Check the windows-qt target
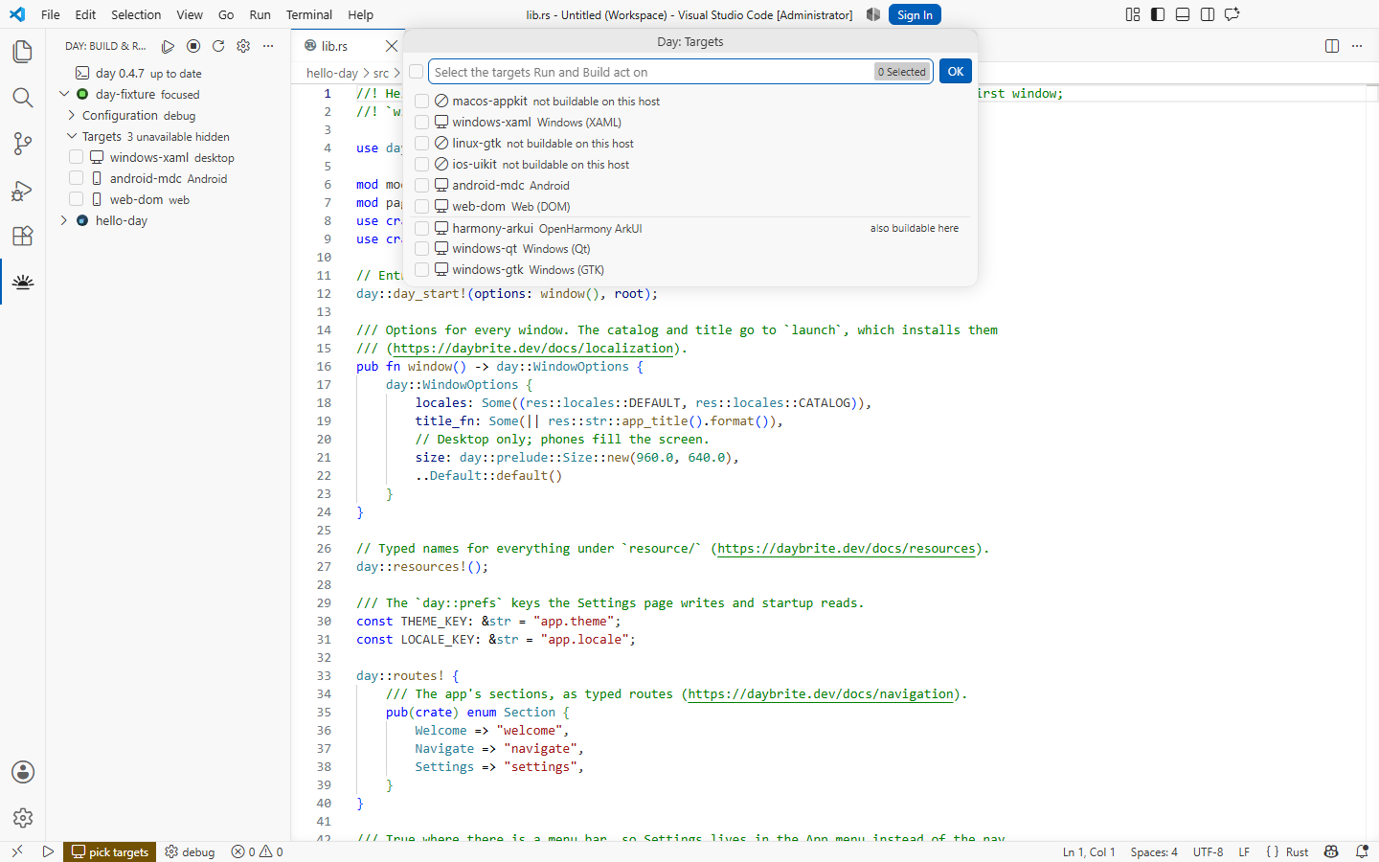 pos(421,248)
